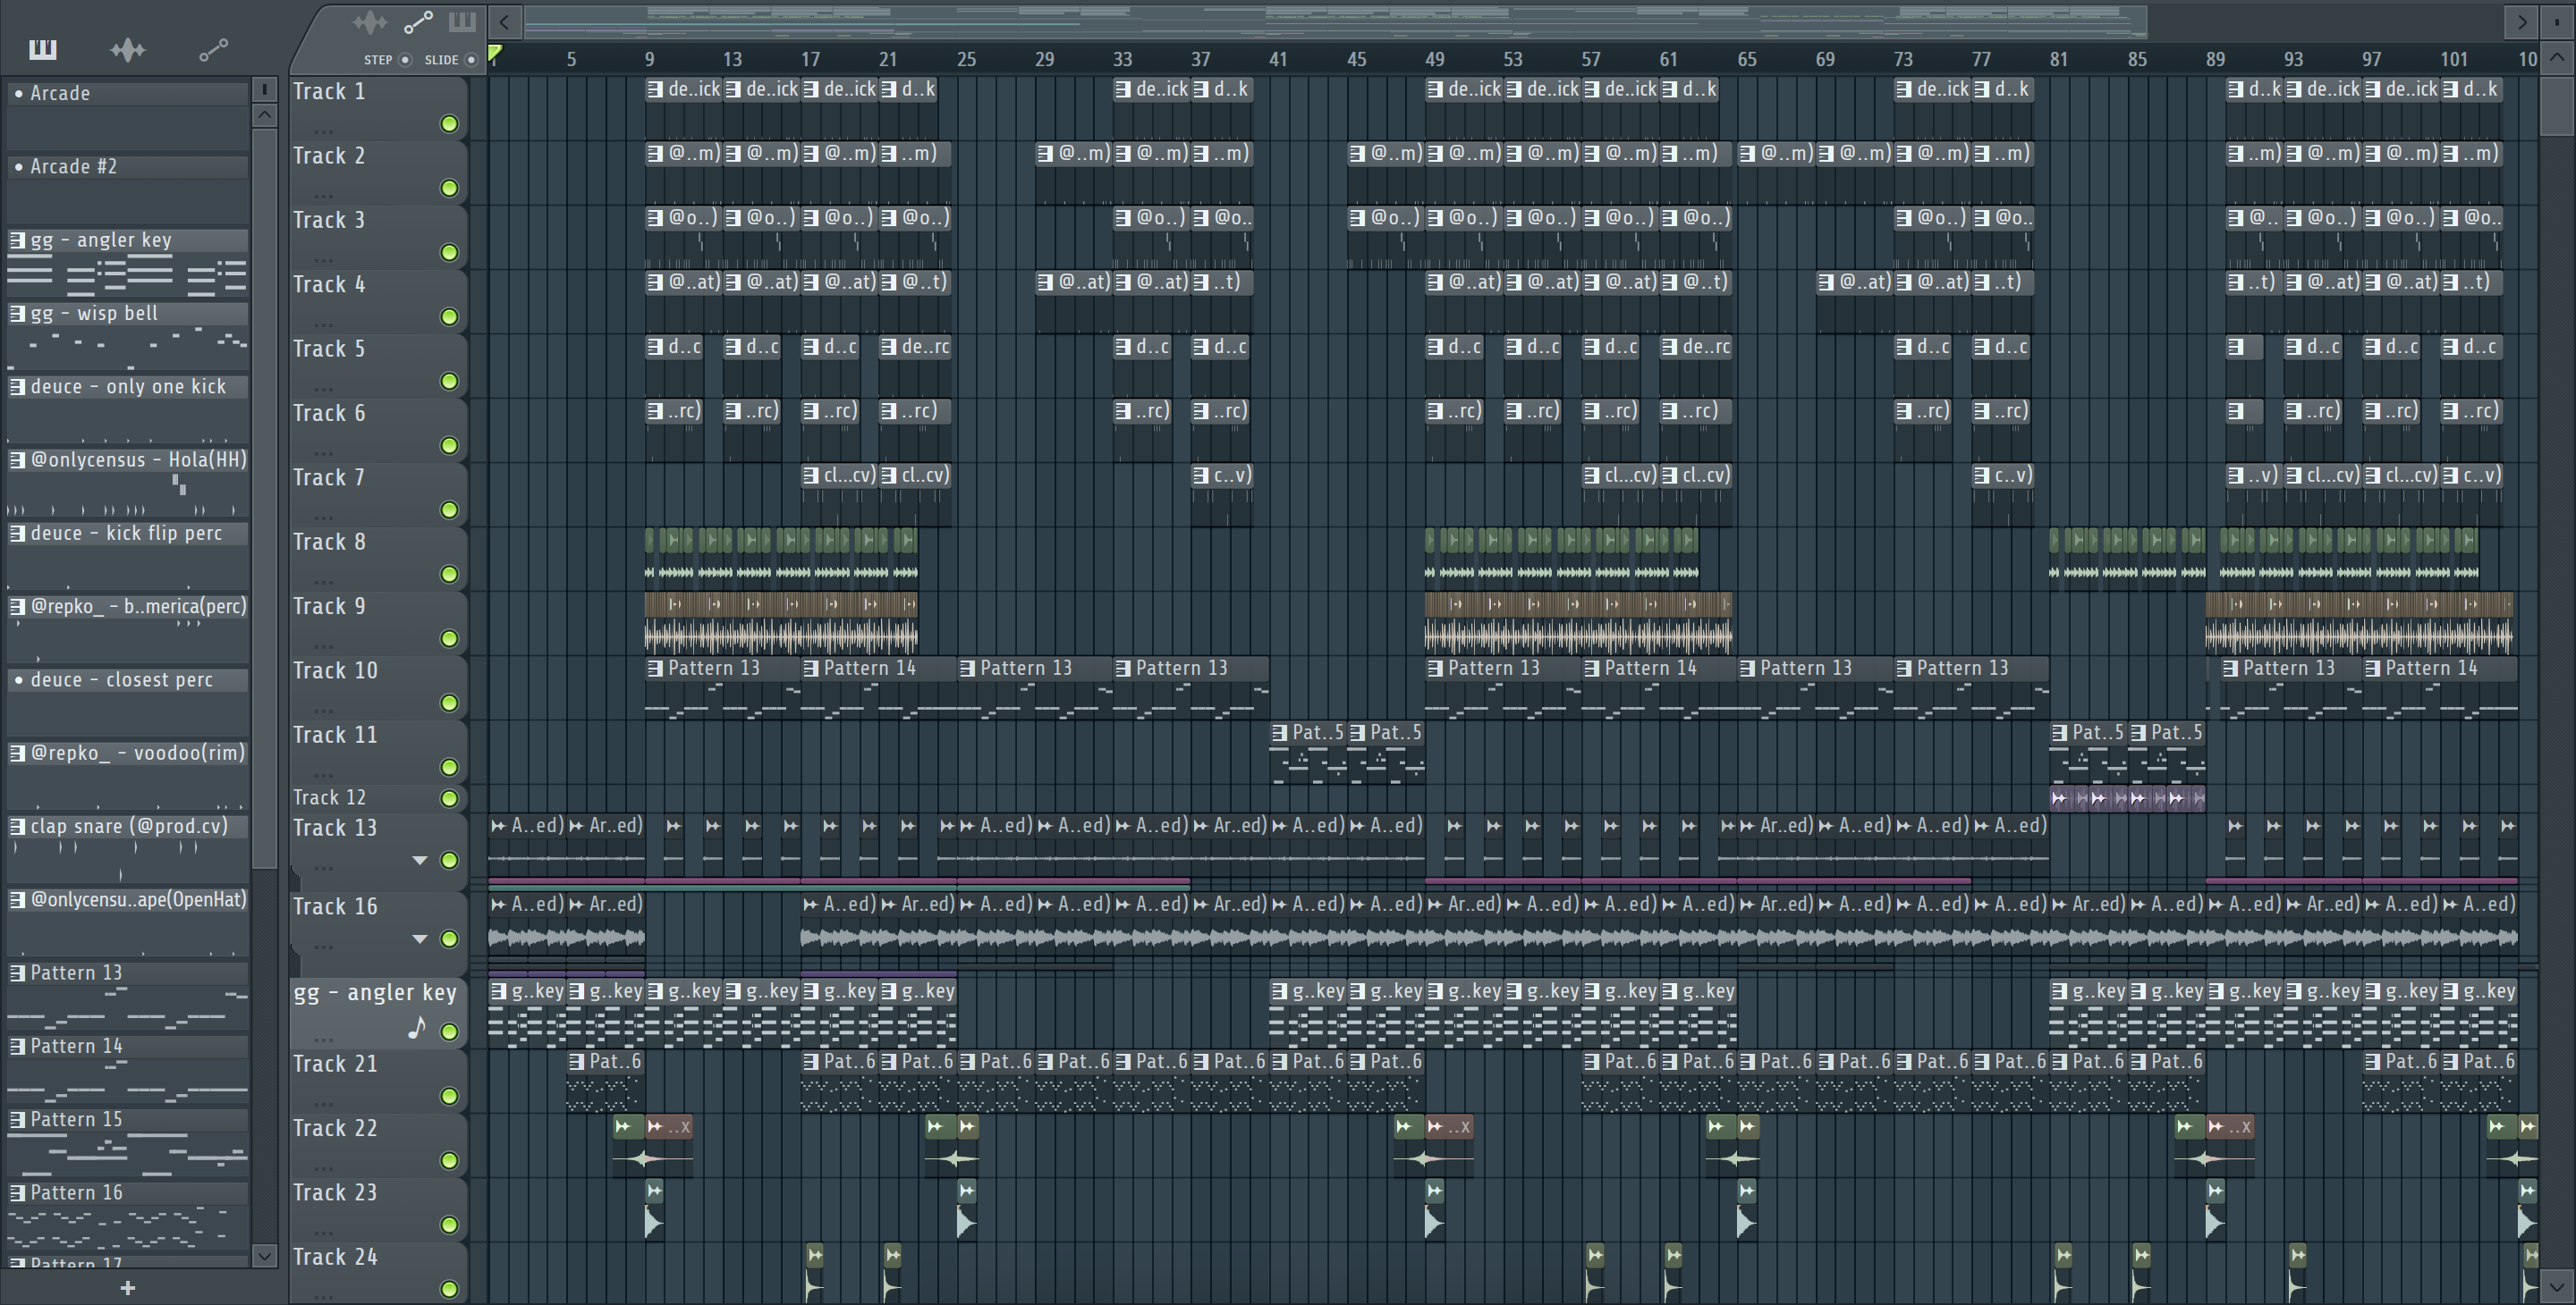Select audio clip focus above track headers
Screen dimensions: 2576x1305
pyautogui.click(x=370, y=22)
